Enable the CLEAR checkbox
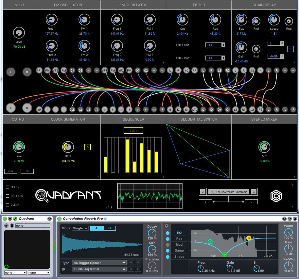The image size is (299, 279). click(8, 205)
